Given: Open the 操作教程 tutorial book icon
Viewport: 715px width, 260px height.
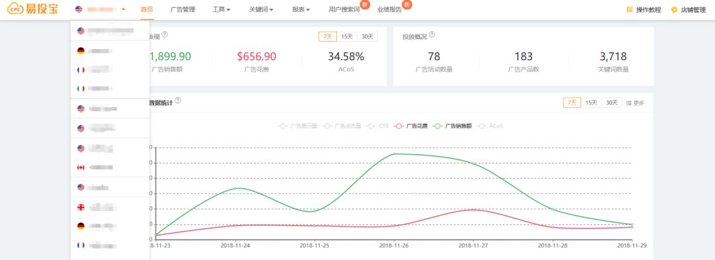Looking at the screenshot, I should pos(630,9).
